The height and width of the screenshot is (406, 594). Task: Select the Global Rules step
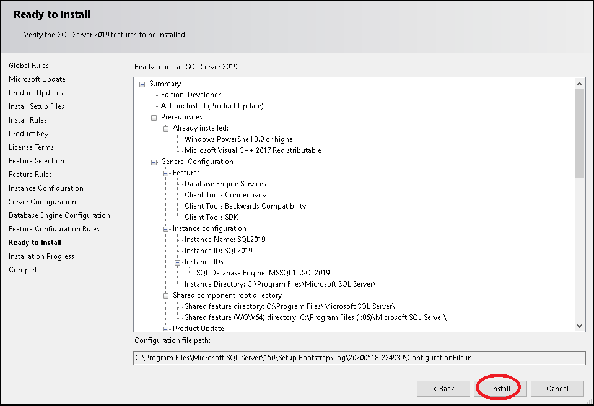coord(28,66)
